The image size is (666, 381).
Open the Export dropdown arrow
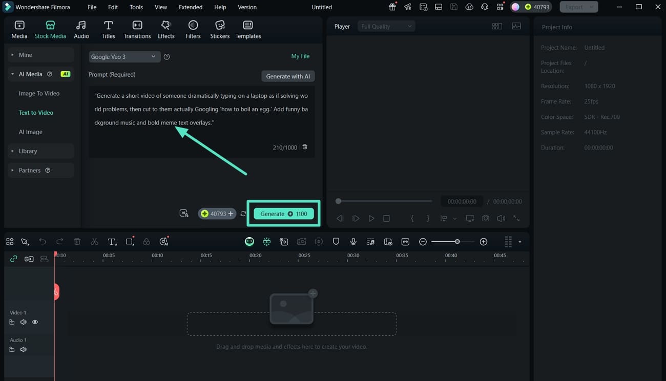592,7
